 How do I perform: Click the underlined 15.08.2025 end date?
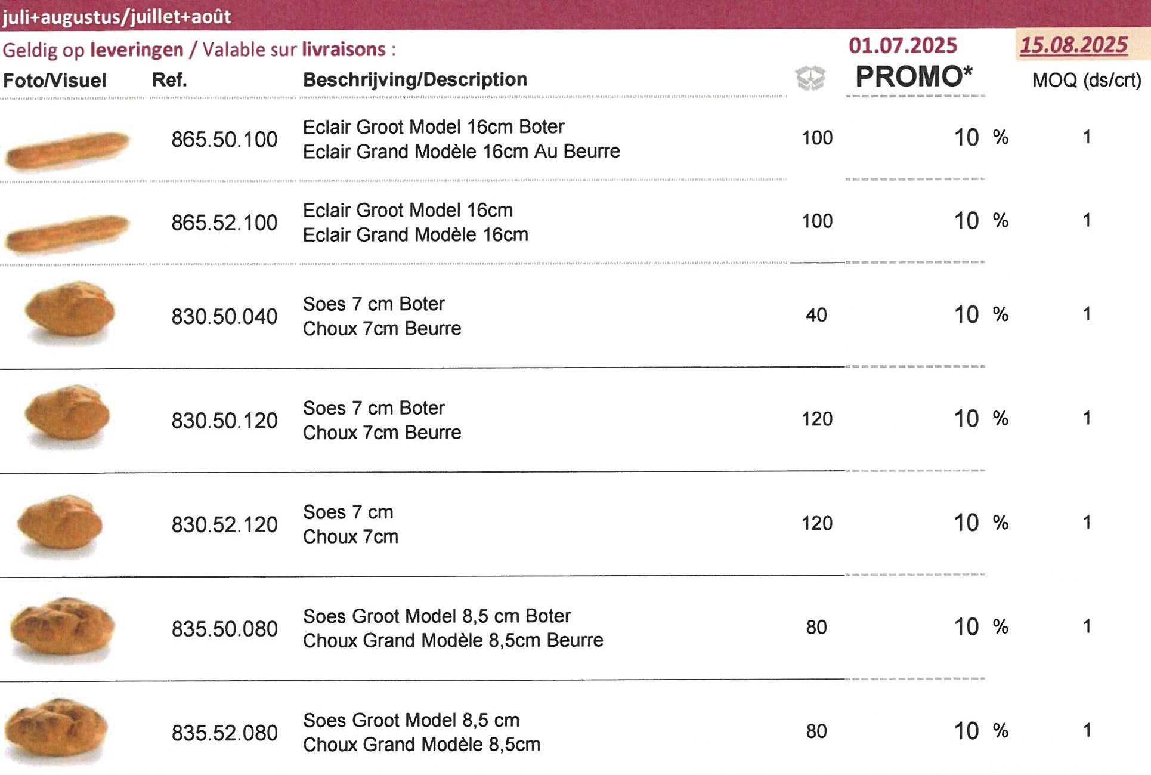tap(1073, 45)
